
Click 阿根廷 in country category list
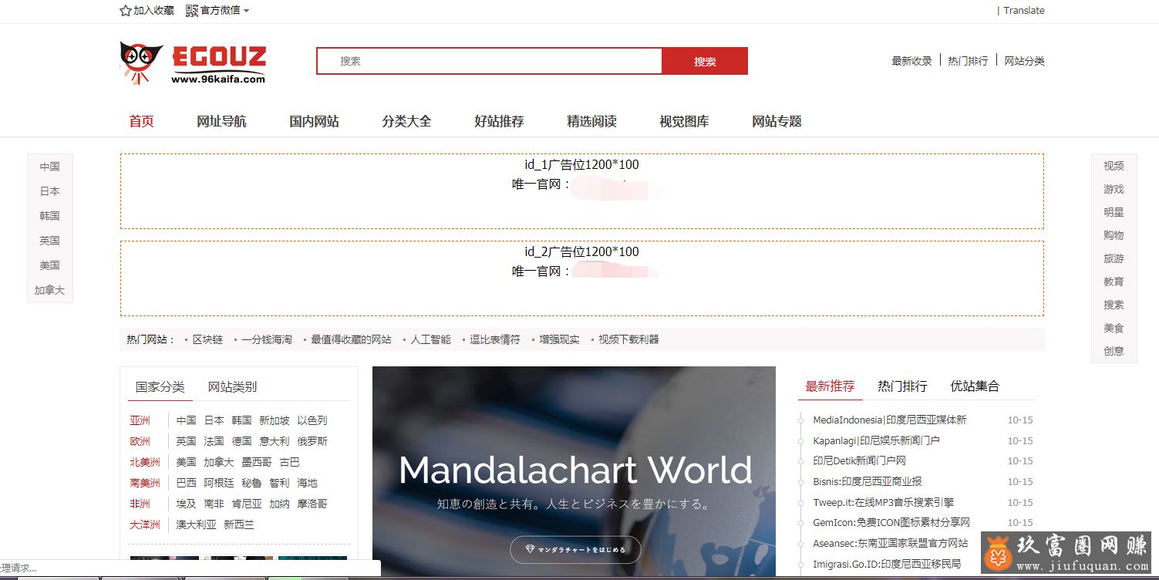coord(219,483)
